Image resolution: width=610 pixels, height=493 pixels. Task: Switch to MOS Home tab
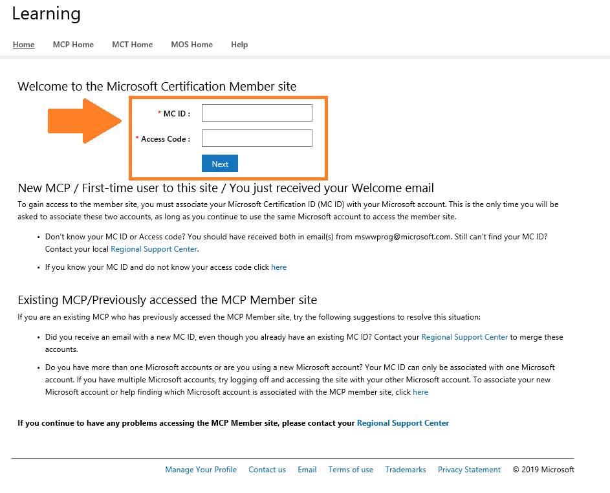click(x=191, y=45)
